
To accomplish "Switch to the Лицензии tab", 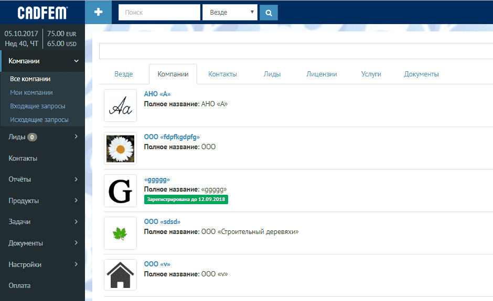I will (x=321, y=74).
